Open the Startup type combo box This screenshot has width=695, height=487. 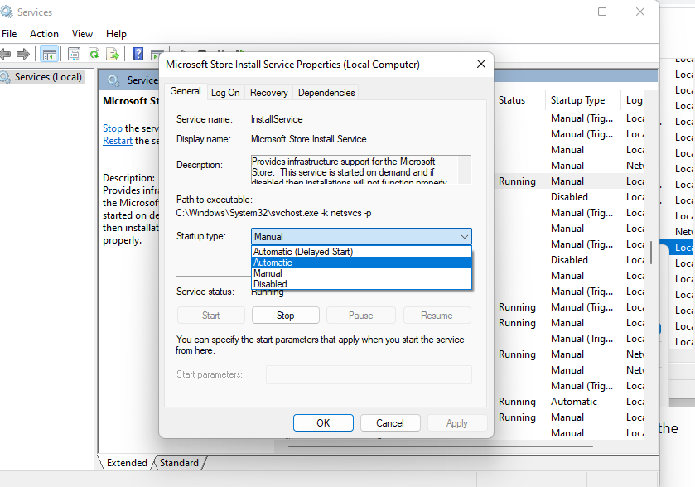coord(361,237)
